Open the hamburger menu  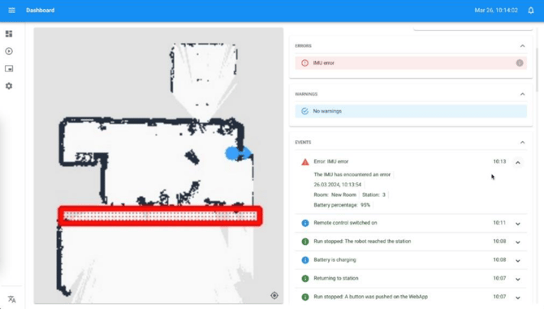tap(11, 11)
